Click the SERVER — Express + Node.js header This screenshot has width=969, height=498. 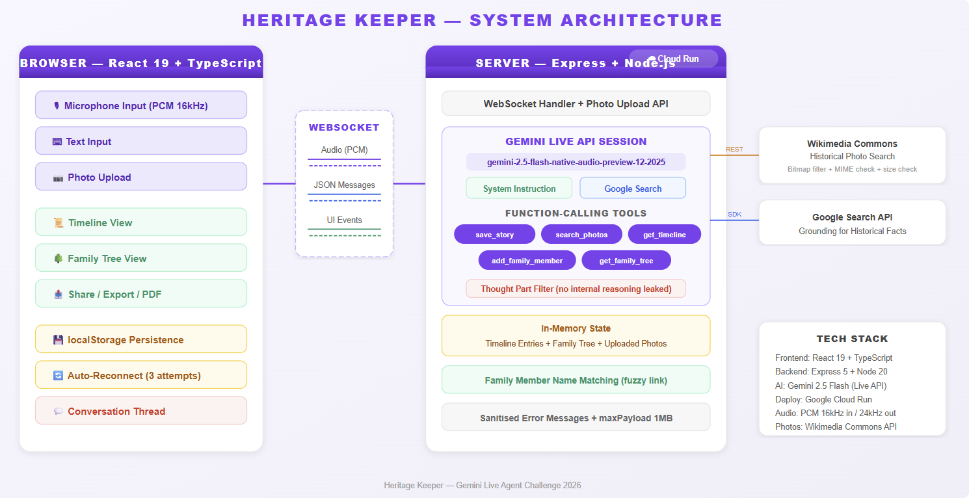[576, 63]
